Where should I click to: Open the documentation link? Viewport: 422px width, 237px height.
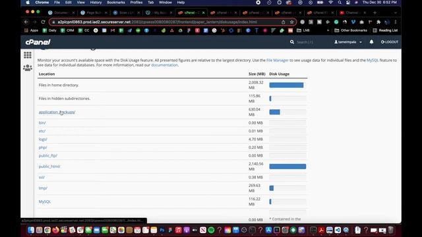tap(164, 65)
